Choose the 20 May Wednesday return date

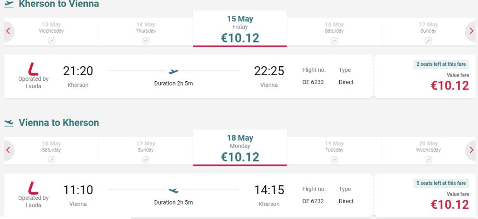(428, 150)
